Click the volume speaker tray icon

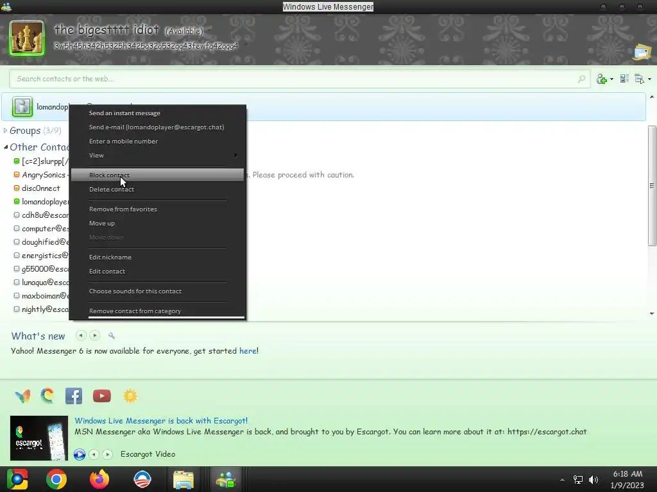[593, 480]
